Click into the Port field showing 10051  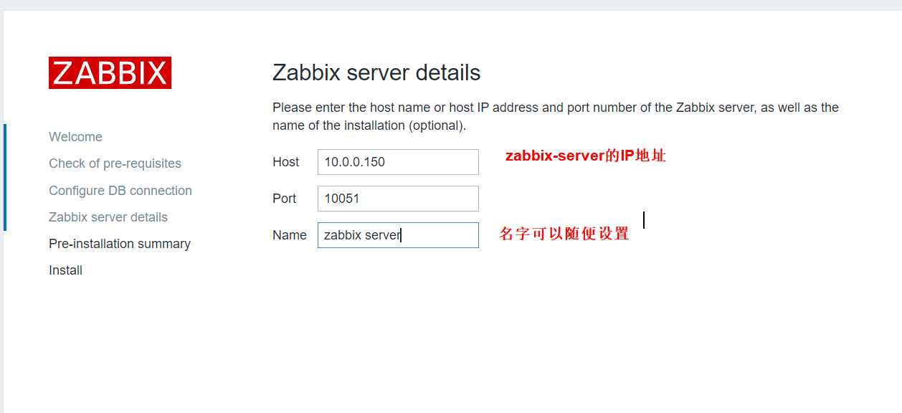click(398, 199)
